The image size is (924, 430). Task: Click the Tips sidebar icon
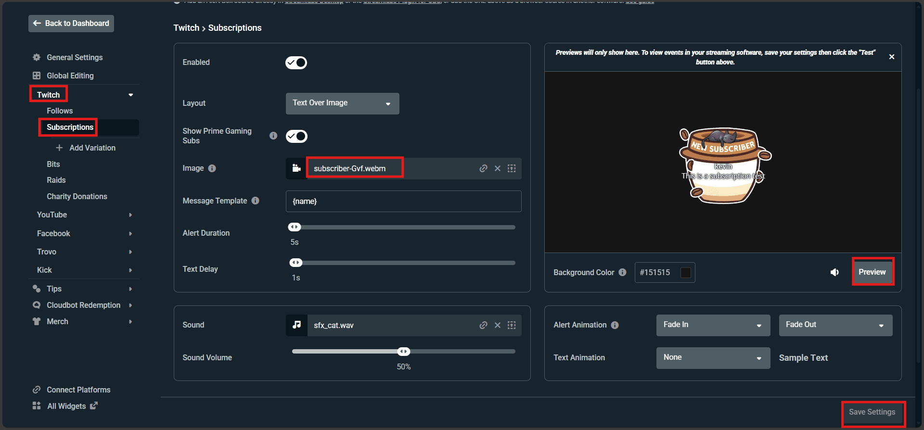[37, 289]
